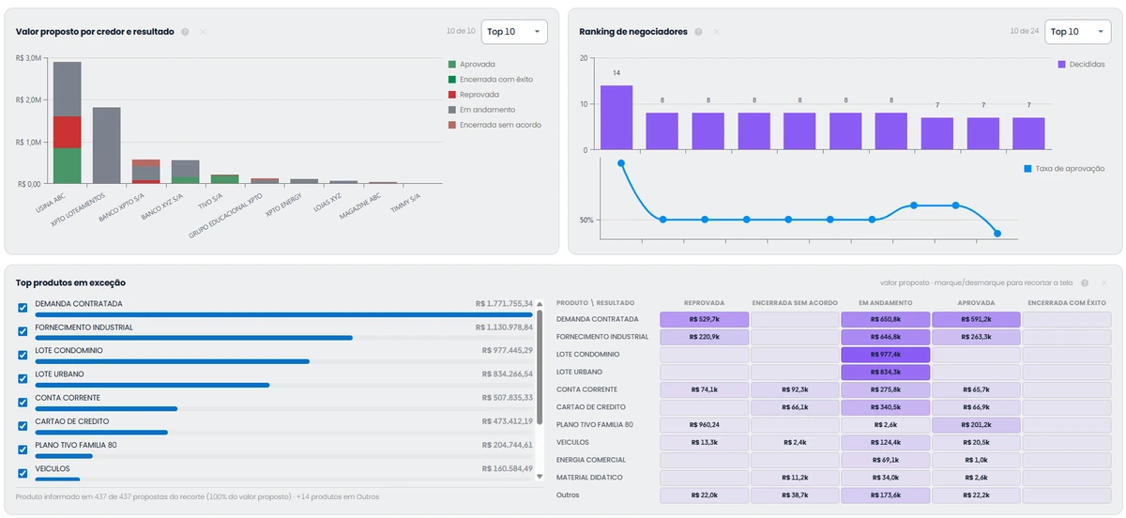Screen dimensions: 1126x518
Task: Toggle Decididas legend swatch in ranking chart
Action: (1062, 64)
